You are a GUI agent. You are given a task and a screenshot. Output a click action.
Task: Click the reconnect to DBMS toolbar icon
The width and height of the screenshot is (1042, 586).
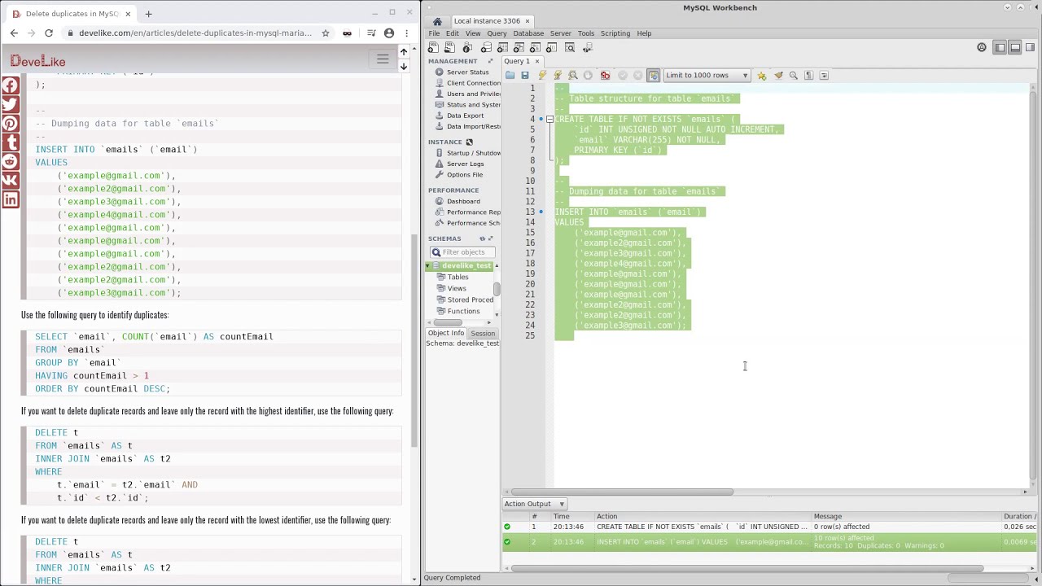[x=587, y=48]
